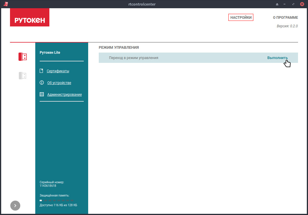This screenshot has height=215, width=308.
Task: Click Выполнить to enter management mode
Action: tap(277, 58)
